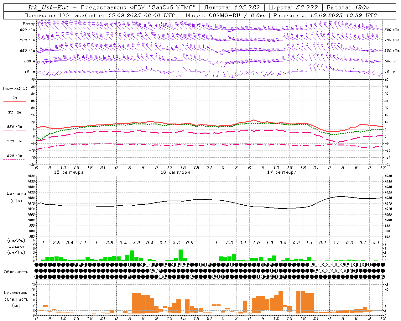Image resolution: width=401 pixels, height=321 pixels.
Task: Click the 3-hour precipitation value "2.8"
Action: [110, 243]
